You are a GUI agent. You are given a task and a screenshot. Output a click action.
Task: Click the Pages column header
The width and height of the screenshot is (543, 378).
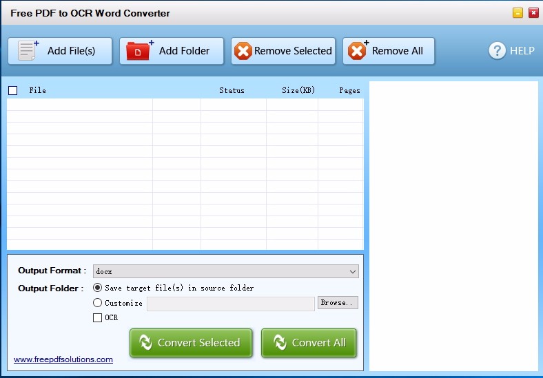point(349,90)
